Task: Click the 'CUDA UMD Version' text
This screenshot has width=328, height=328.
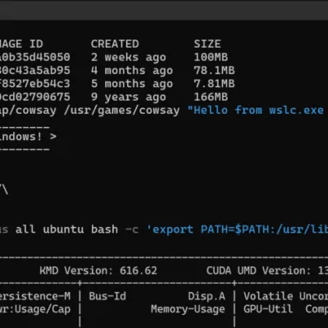Action: [258, 271]
